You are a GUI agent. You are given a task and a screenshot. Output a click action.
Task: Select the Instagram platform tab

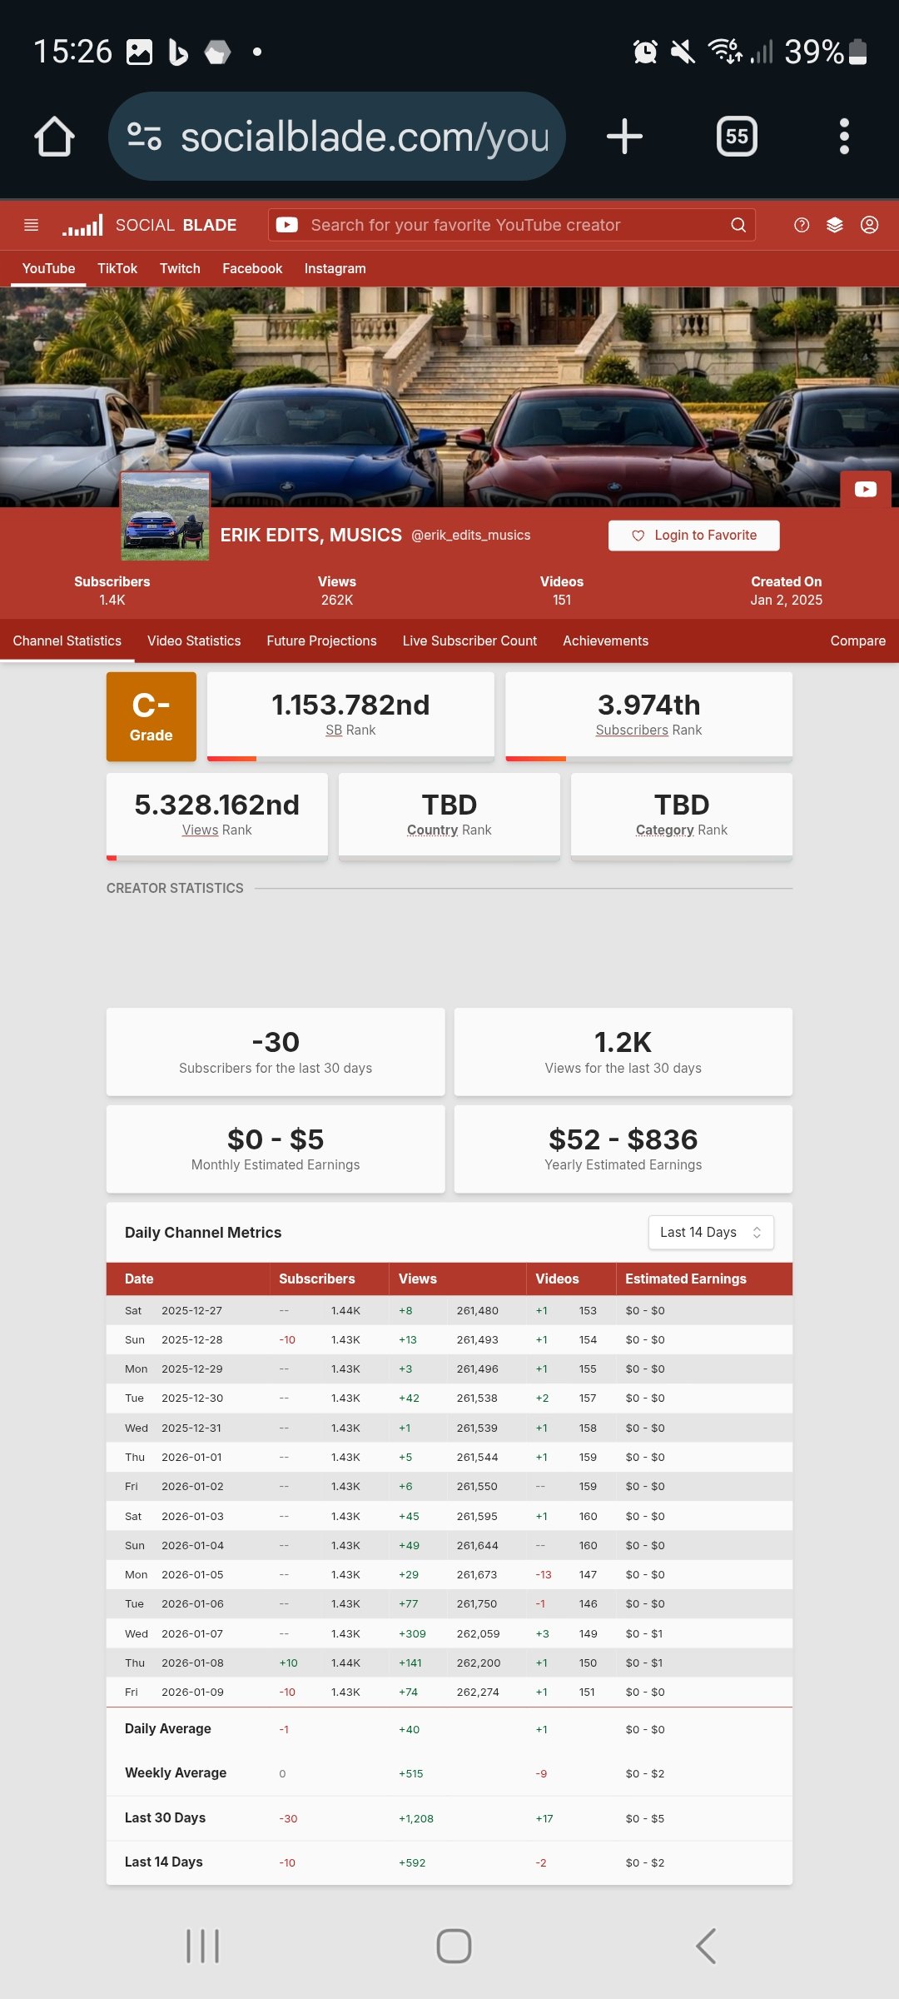tap(335, 269)
